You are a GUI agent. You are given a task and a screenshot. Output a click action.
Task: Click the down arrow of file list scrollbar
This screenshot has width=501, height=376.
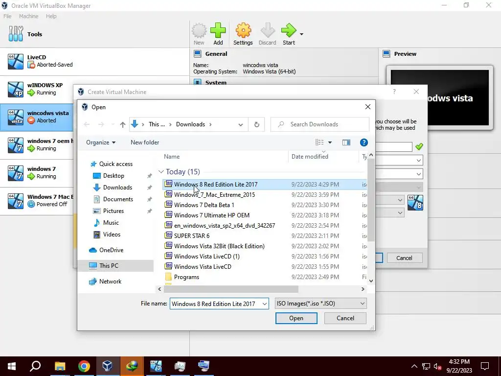pos(371,281)
